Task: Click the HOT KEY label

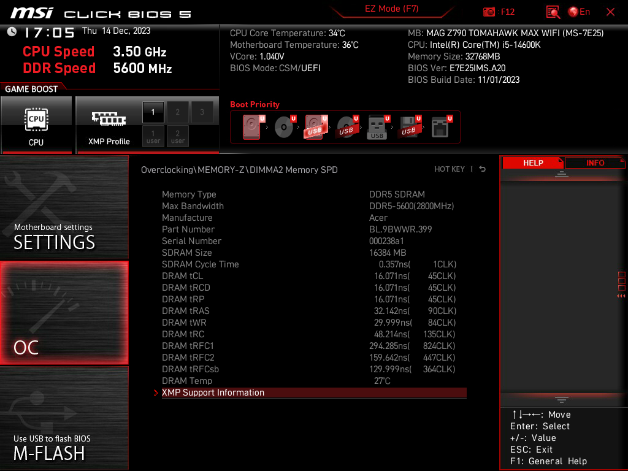Action: click(450, 169)
